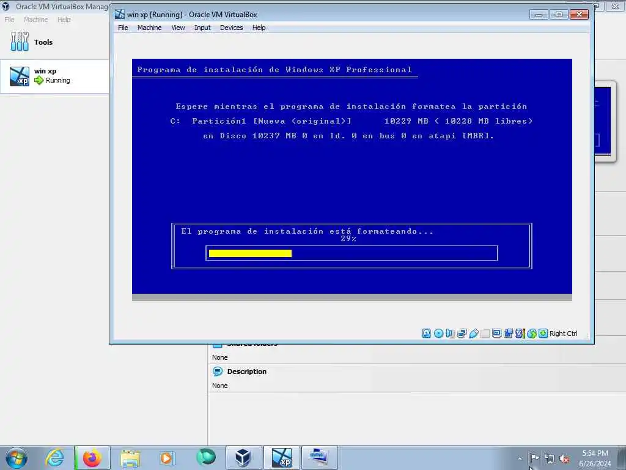
Task: Click the keyboard computer taskbar icon
Action: coord(319,458)
